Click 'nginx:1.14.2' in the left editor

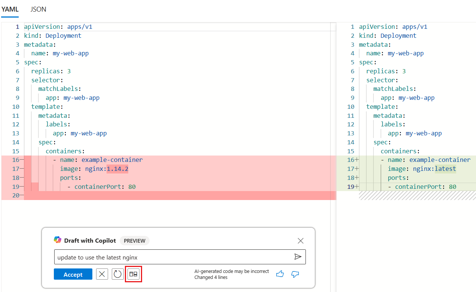[107, 169]
